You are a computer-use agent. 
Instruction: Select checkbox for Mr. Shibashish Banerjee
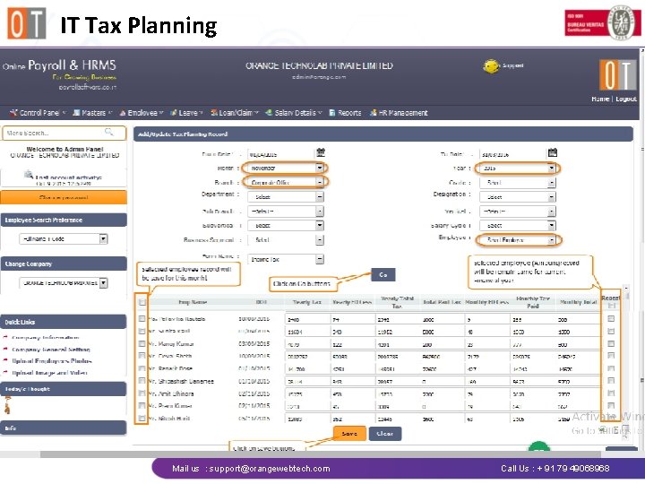pos(142,381)
